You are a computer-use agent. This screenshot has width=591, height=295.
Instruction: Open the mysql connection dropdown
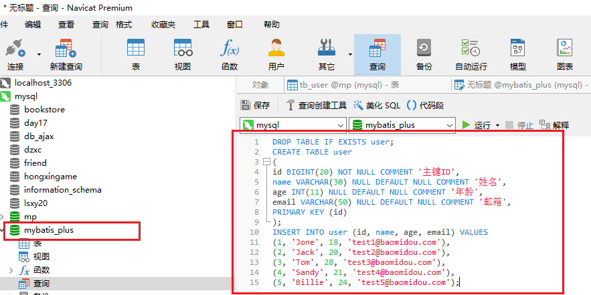point(293,125)
